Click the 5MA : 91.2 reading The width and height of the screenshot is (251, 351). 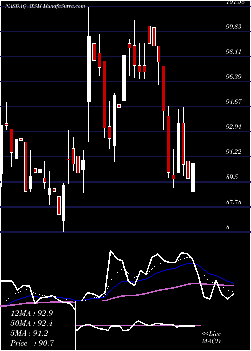29,333
